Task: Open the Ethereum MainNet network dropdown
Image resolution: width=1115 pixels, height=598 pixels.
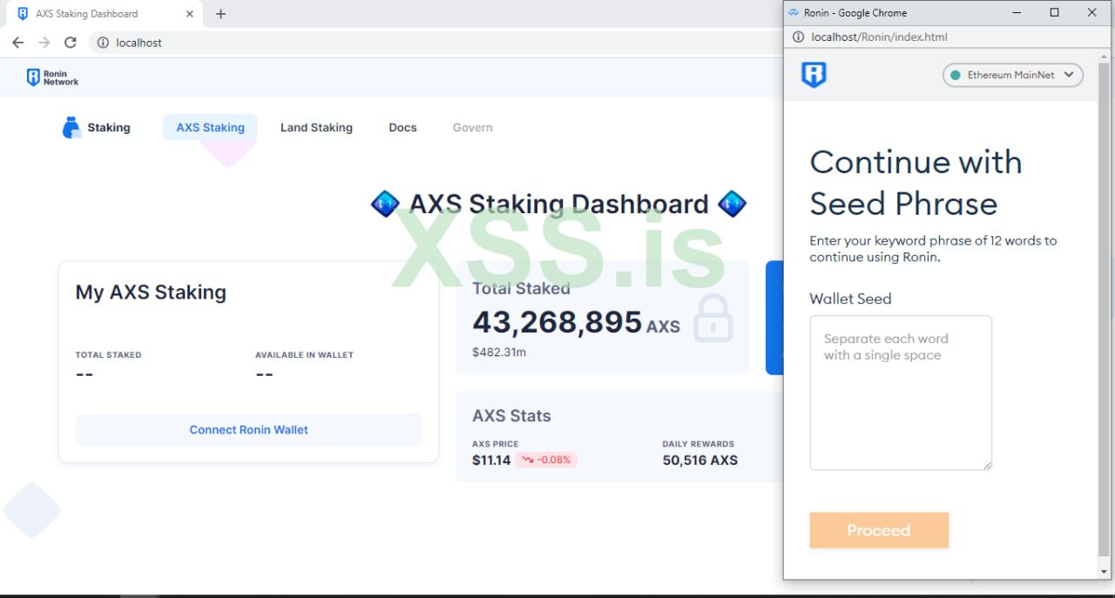Action: (x=1013, y=75)
